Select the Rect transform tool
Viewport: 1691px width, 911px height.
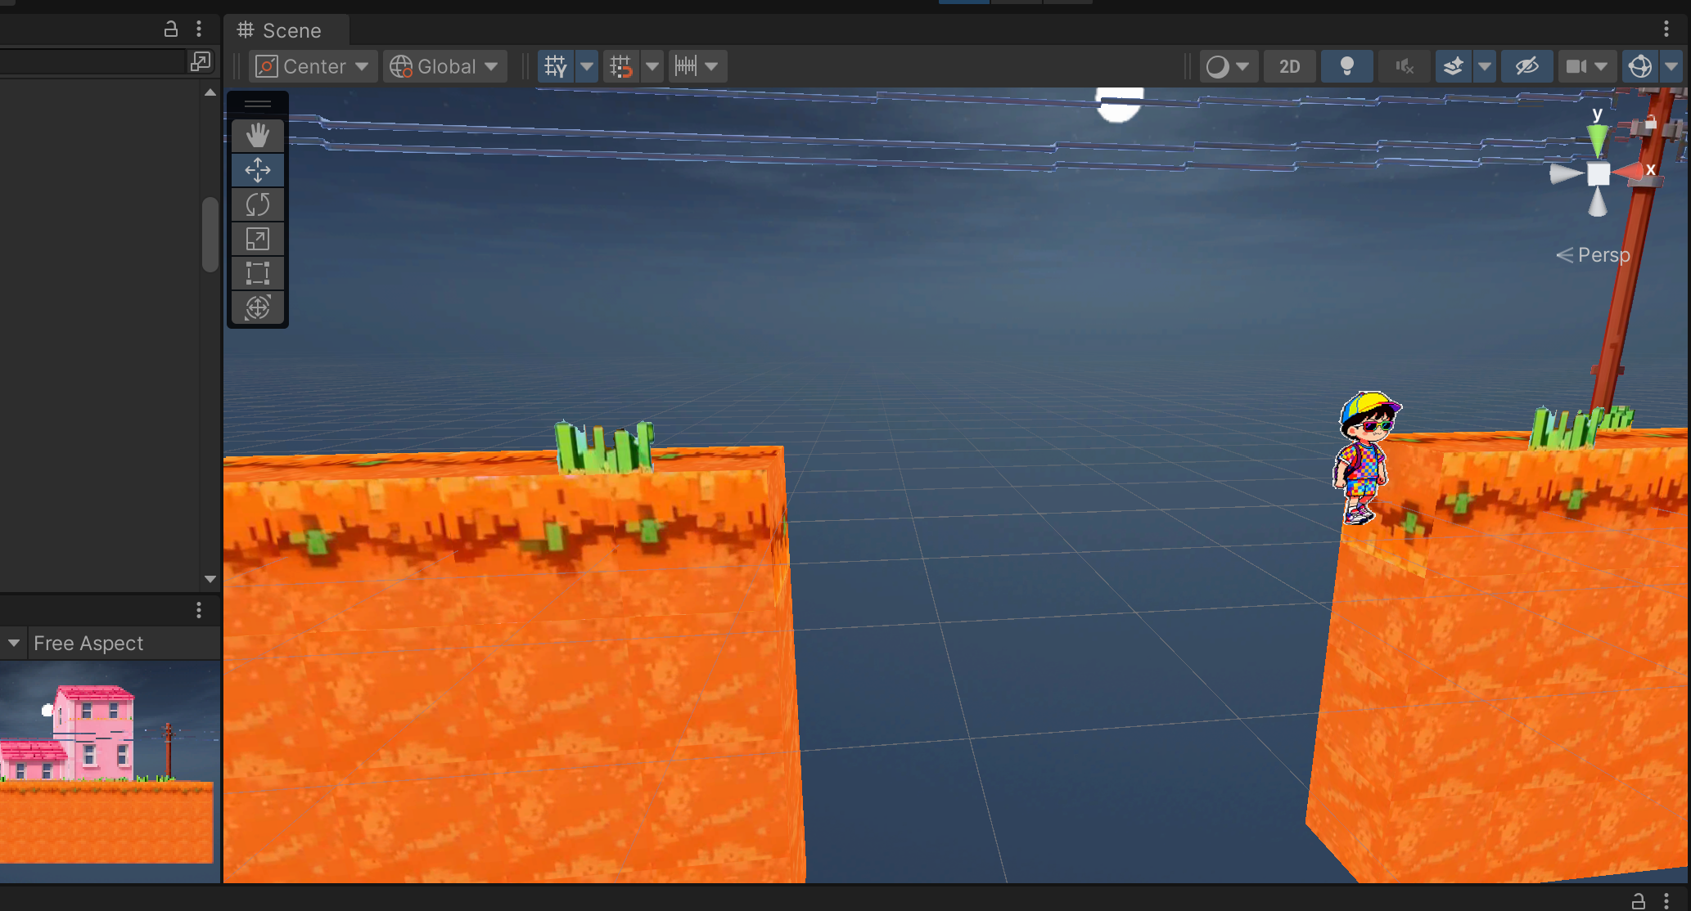click(258, 273)
